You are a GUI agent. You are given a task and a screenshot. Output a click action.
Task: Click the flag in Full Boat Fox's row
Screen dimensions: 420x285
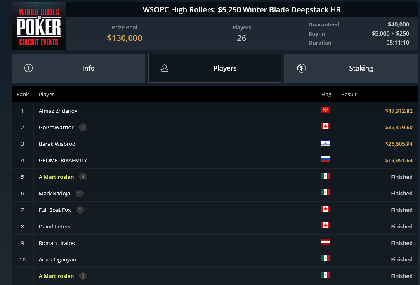point(326,209)
